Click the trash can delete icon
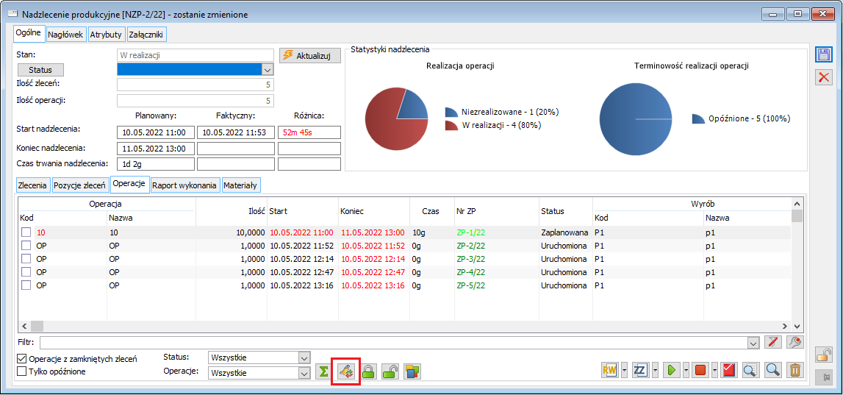The image size is (843, 395). coord(794,370)
